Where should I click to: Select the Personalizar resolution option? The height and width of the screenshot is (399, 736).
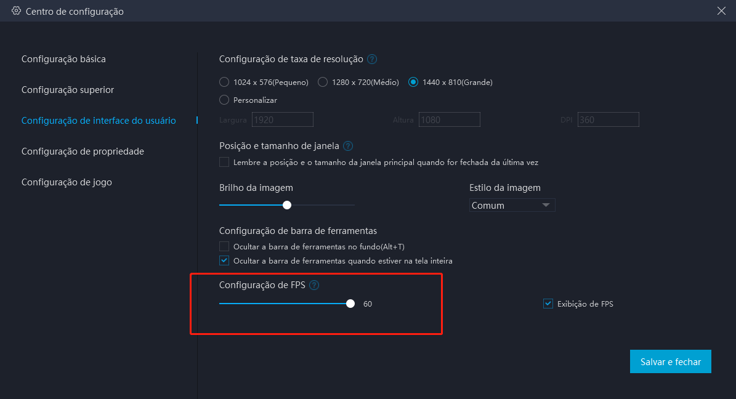[x=224, y=100]
